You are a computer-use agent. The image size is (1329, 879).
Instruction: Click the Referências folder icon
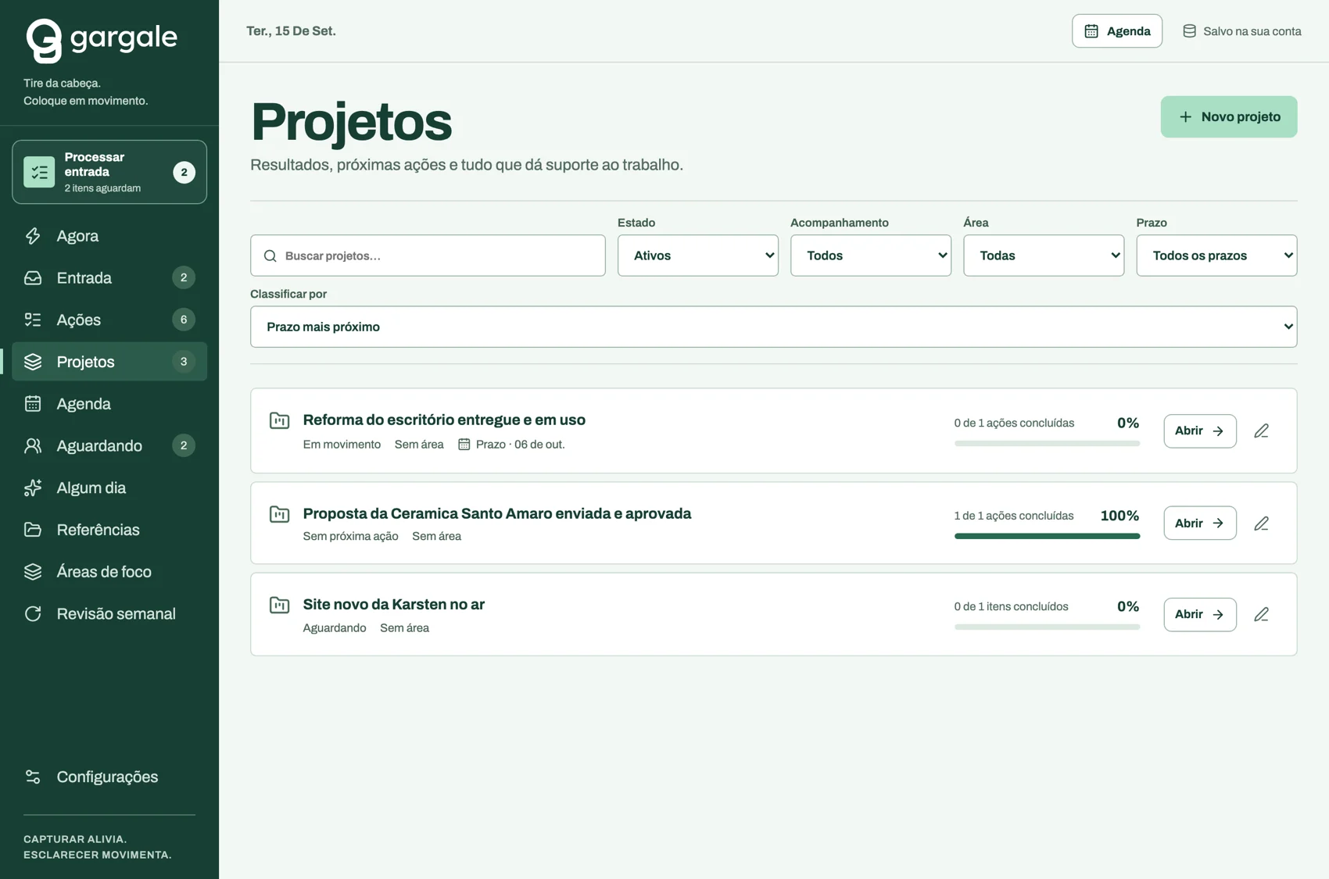point(33,530)
